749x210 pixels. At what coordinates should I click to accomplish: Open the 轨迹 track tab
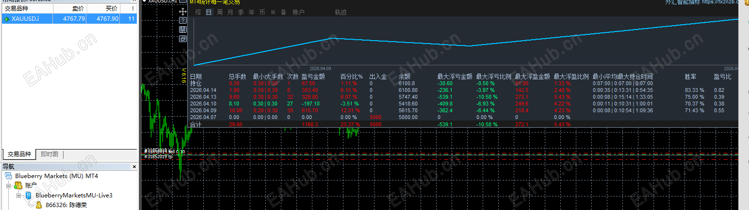click(x=341, y=12)
